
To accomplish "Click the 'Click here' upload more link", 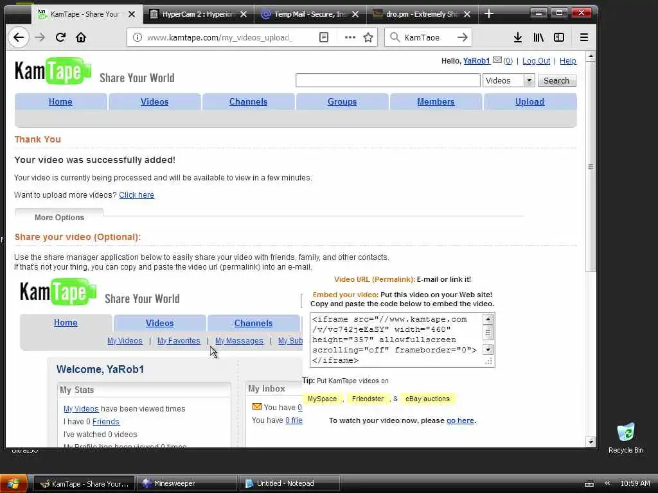I will (136, 195).
